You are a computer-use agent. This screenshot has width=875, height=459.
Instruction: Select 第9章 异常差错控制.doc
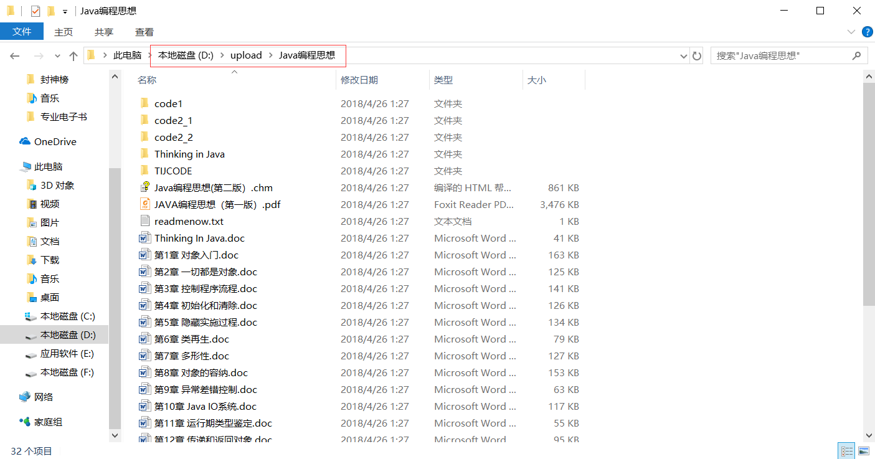click(206, 389)
